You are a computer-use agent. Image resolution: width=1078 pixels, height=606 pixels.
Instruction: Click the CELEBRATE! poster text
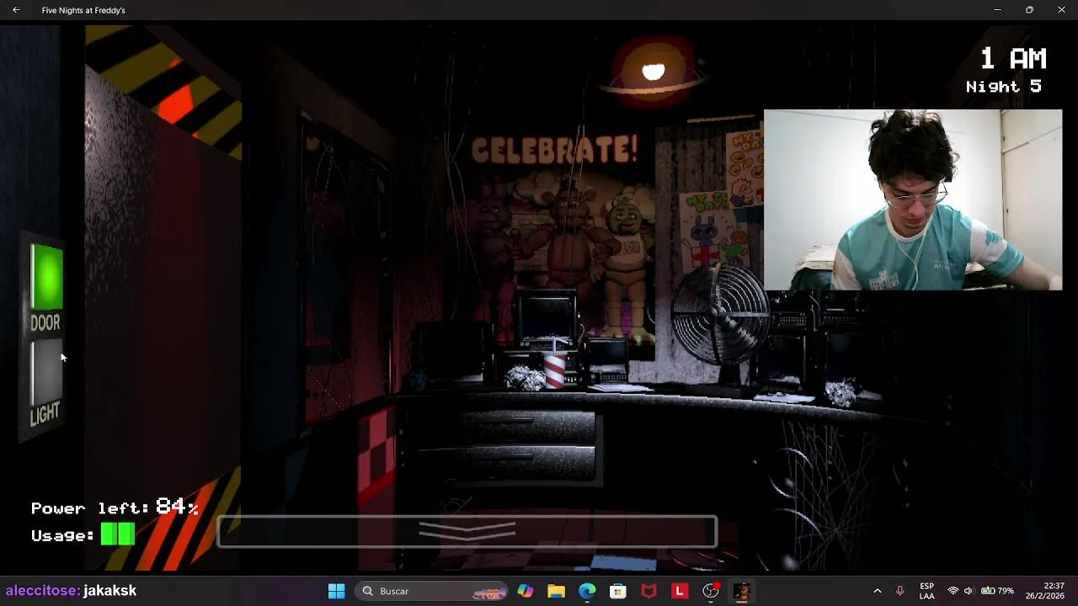(553, 150)
